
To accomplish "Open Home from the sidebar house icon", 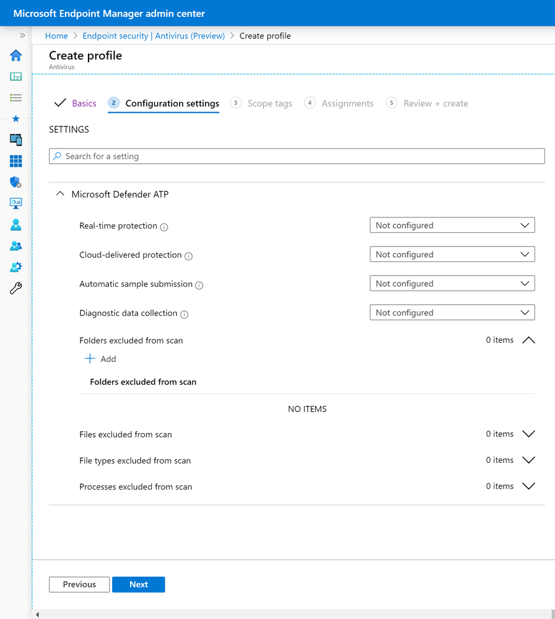I will [x=15, y=55].
